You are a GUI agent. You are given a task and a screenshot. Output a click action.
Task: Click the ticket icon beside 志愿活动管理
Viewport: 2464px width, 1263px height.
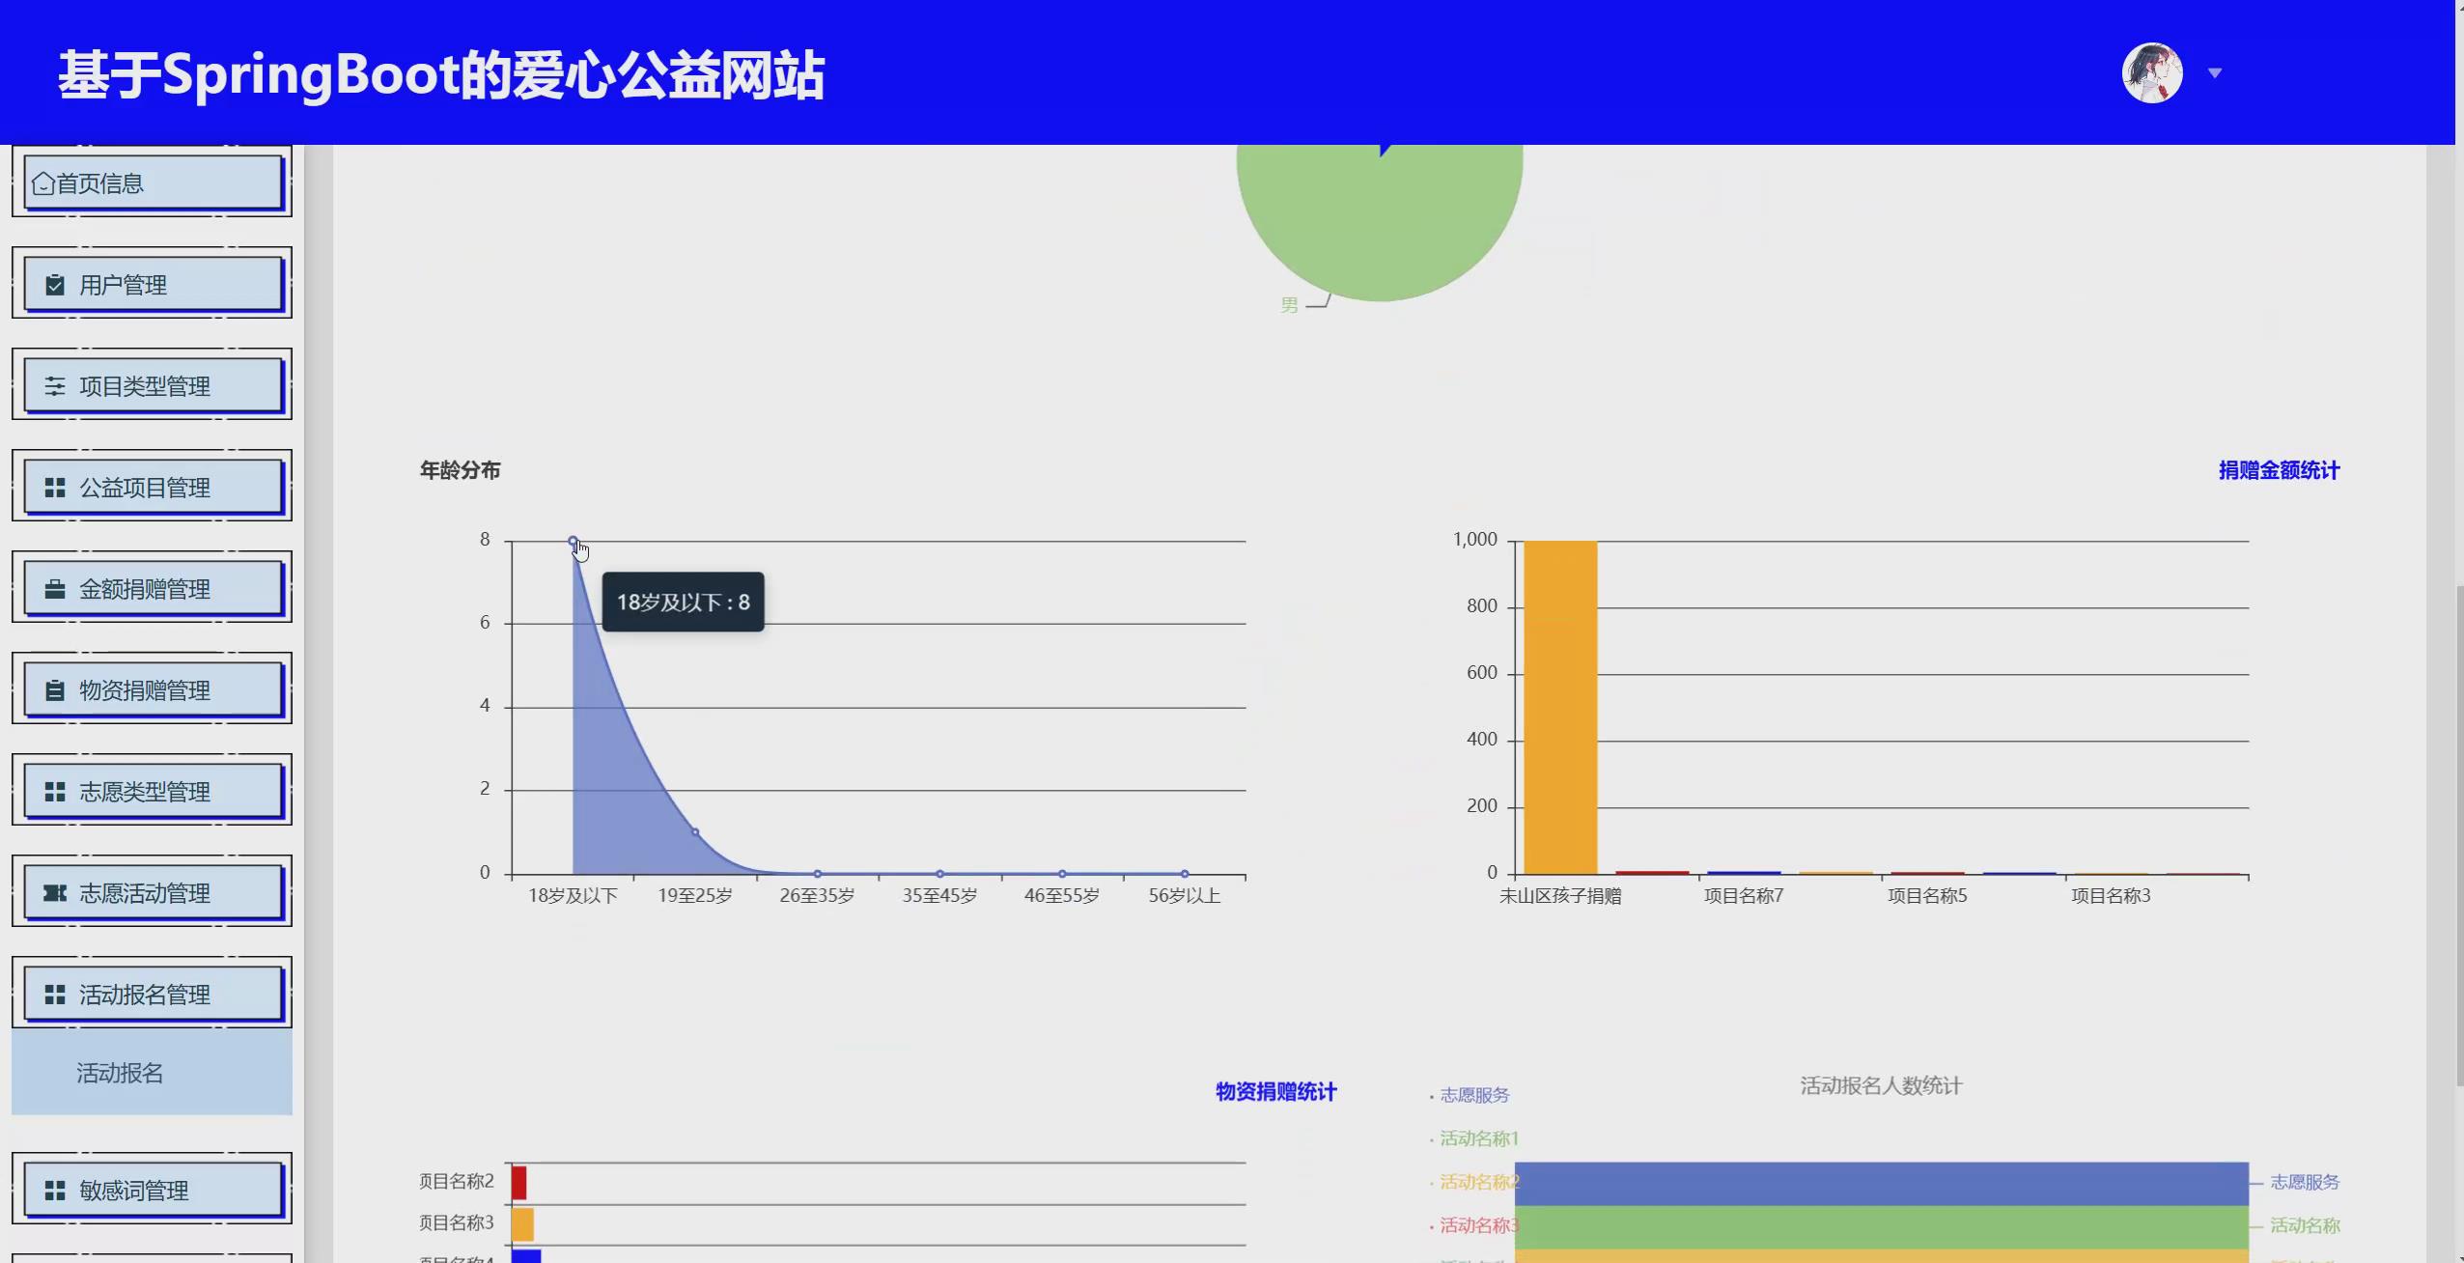[55, 893]
